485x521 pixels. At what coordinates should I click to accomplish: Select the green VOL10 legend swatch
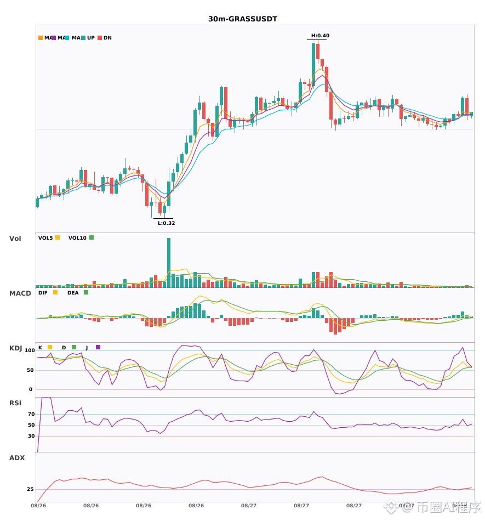(92, 237)
